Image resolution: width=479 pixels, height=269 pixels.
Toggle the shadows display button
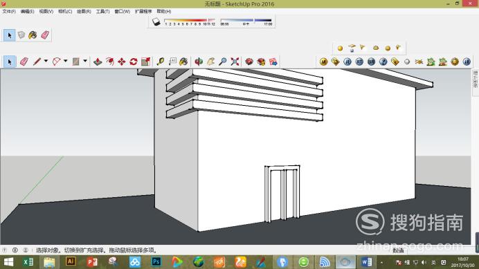[156, 21]
